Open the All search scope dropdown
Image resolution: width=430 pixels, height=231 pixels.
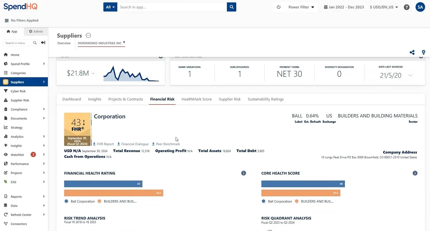110,7
